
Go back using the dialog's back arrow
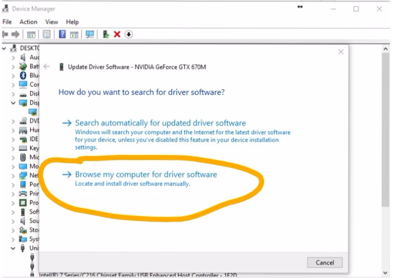46,66
